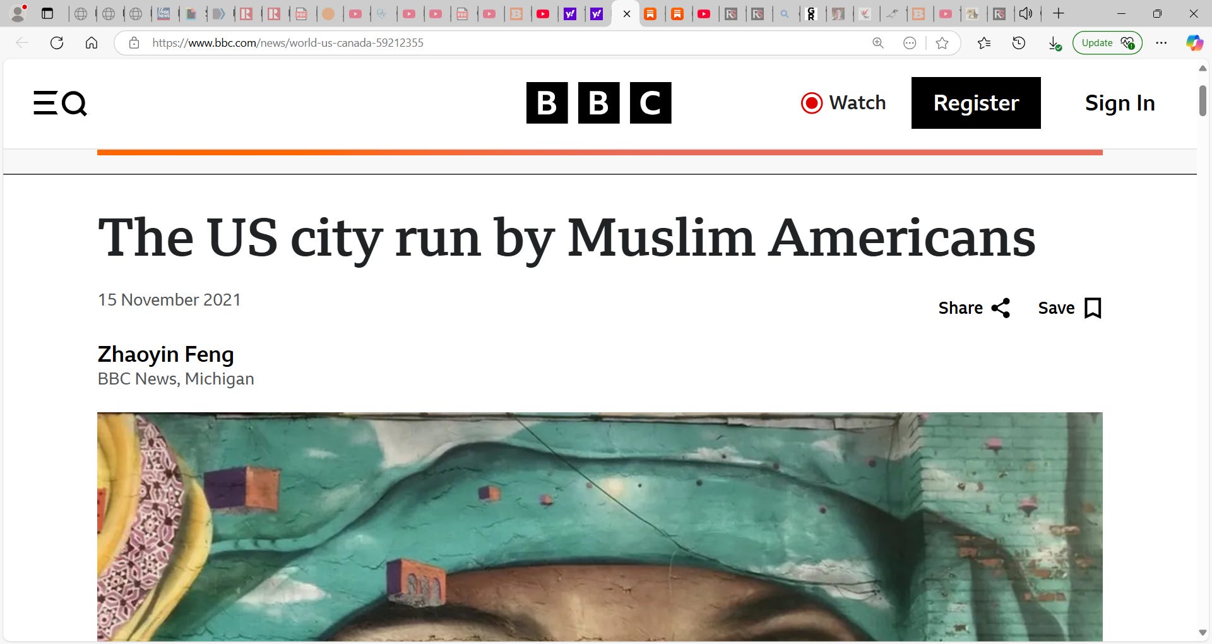Switch to the red bird icon tab
The height and width of the screenshot is (644, 1212).
pos(865,13)
